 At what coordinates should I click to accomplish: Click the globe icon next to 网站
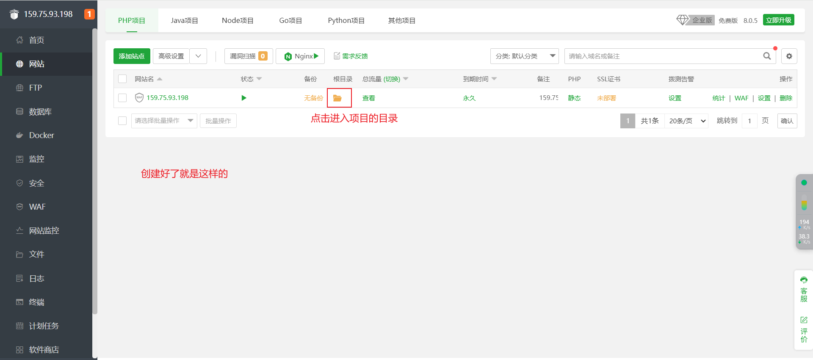19,64
